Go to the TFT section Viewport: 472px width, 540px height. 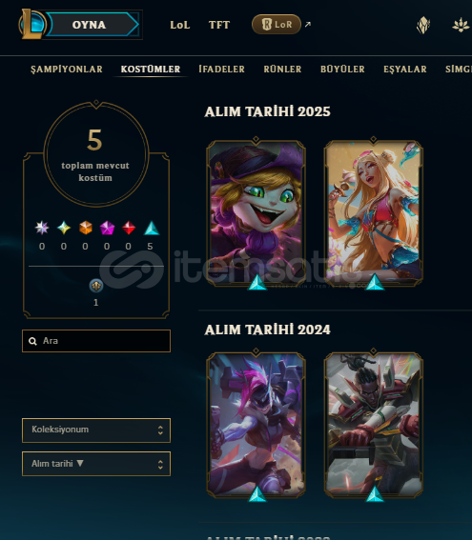(x=219, y=25)
